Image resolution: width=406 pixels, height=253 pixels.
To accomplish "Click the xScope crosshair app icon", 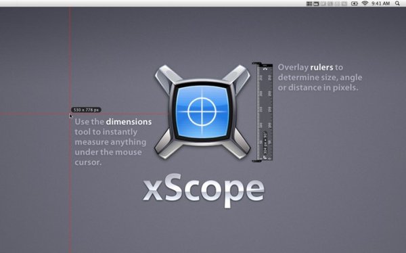I will click(x=202, y=112).
